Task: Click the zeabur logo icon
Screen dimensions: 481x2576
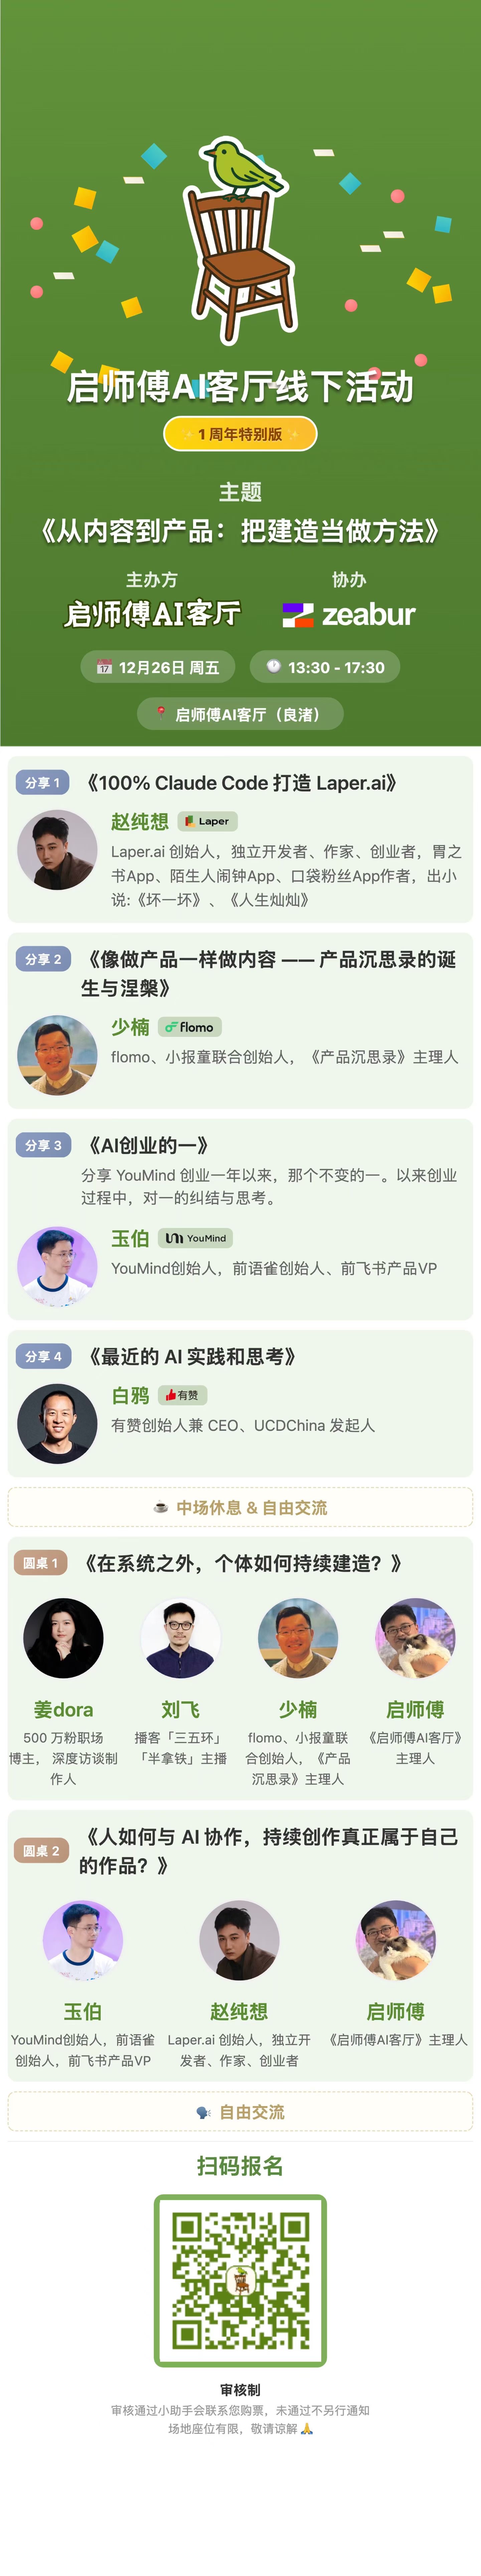Action: [x=297, y=615]
